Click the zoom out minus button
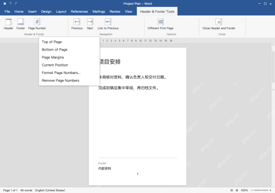 (x=252, y=190)
